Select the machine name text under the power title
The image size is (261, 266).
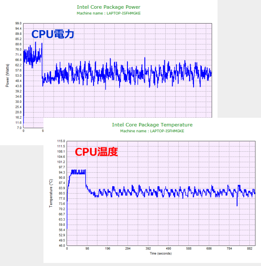[109, 14]
